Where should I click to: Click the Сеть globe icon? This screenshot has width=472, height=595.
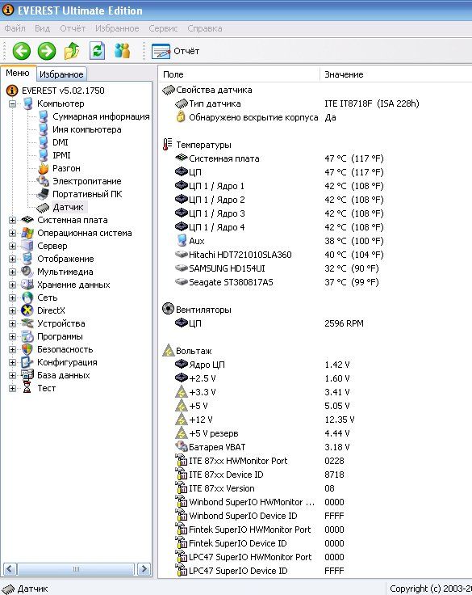[x=27, y=297]
